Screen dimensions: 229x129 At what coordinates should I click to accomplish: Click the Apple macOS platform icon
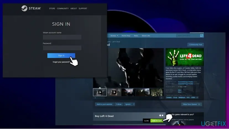point(163,115)
